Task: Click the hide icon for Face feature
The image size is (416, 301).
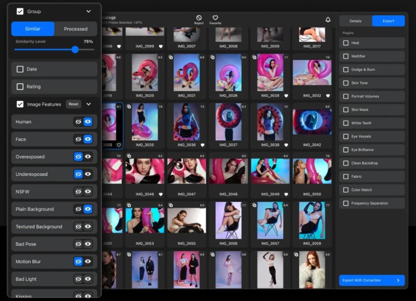Action: coord(79,139)
